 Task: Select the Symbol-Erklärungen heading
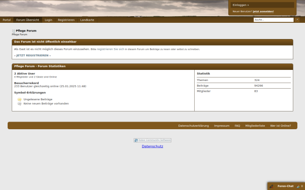coord(30,93)
